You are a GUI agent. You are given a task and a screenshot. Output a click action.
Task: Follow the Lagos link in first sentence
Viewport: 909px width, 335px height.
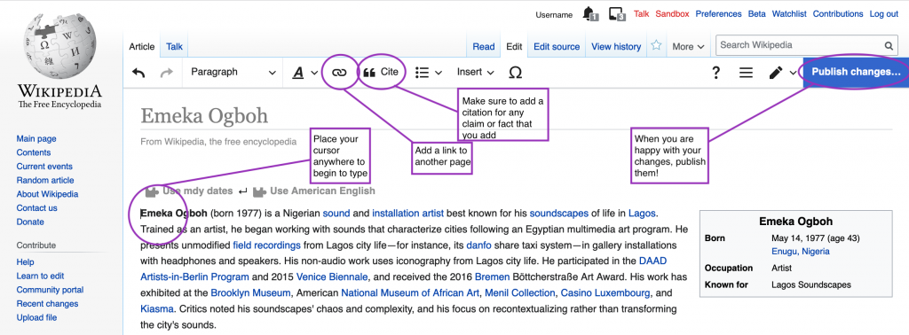point(643,213)
